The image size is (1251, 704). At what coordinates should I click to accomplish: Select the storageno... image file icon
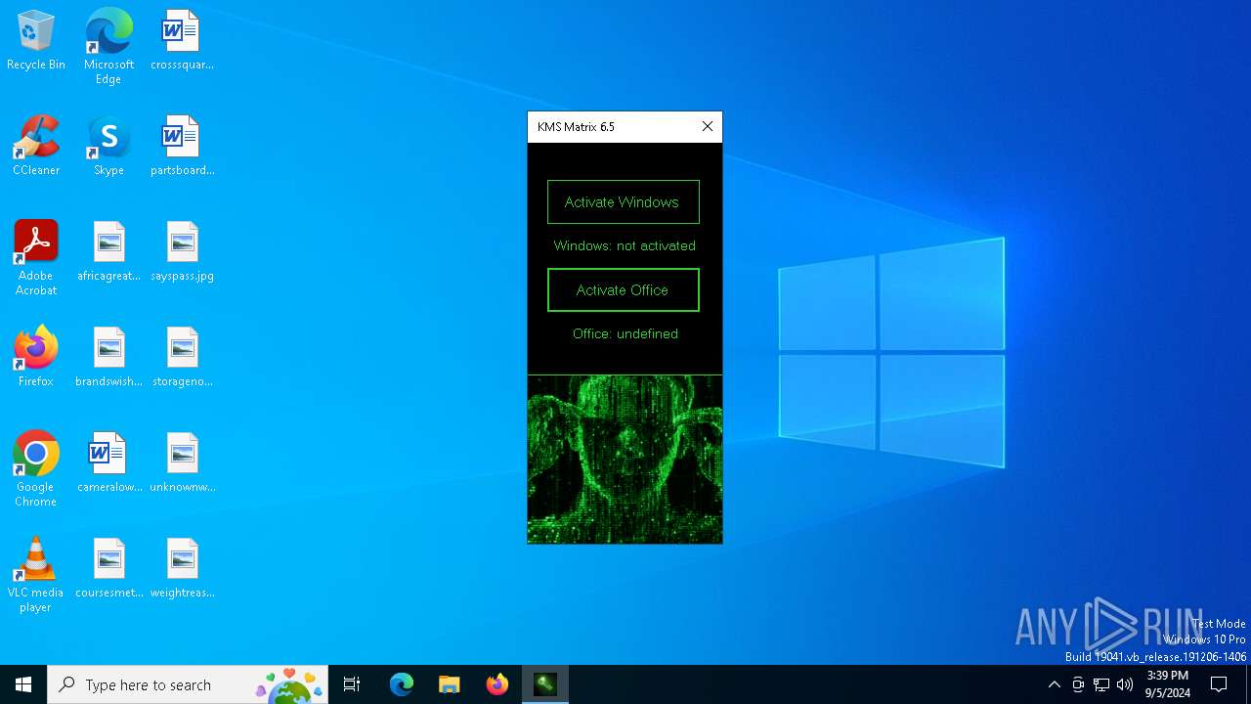[182, 358]
